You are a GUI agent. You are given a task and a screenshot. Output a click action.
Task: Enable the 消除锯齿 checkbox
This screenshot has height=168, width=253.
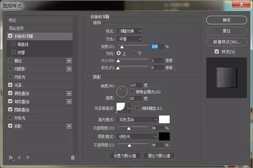[x=137, y=108]
